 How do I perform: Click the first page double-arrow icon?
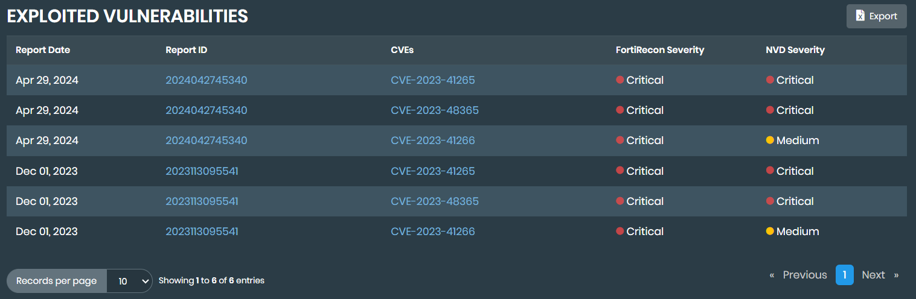coord(772,275)
